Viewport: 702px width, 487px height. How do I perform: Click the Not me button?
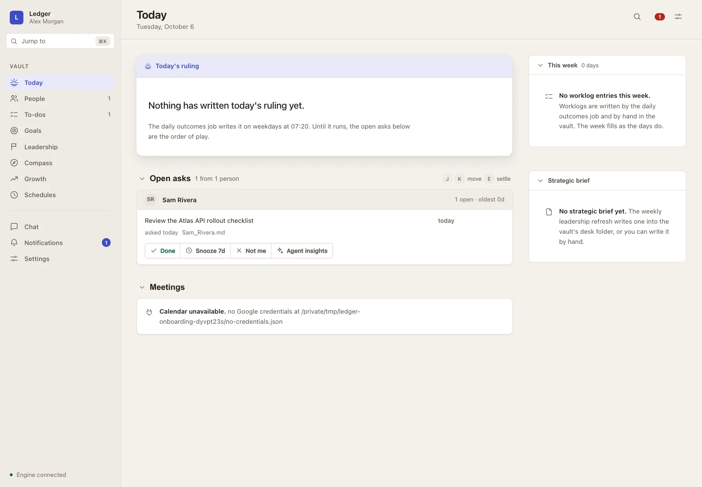pyautogui.click(x=251, y=251)
